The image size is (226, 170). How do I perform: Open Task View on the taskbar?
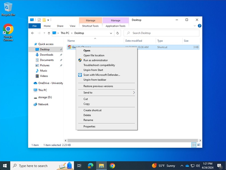(x=79, y=166)
